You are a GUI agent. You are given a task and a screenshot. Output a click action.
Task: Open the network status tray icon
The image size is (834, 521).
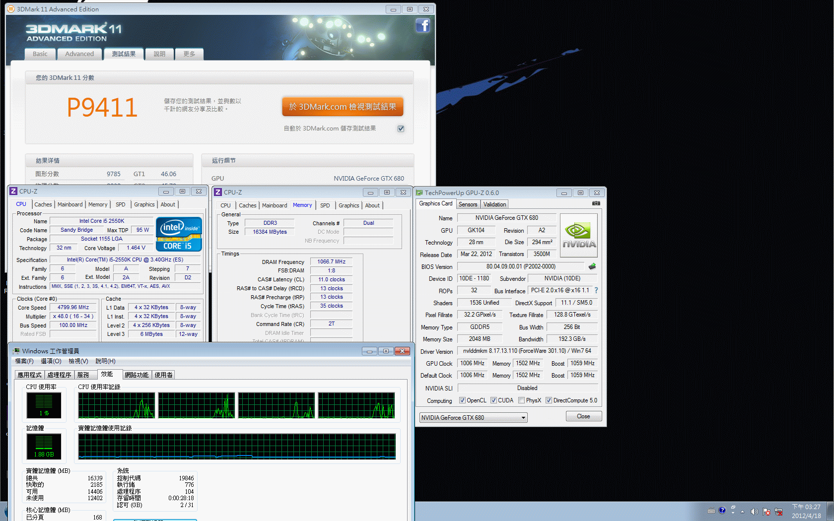click(x=778, y=512)
